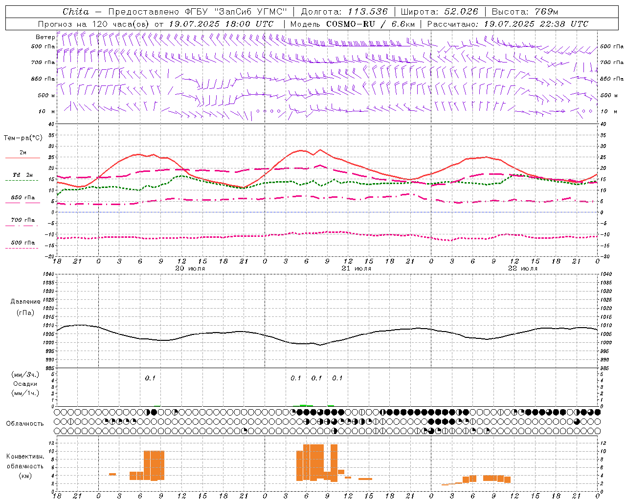Image resolution: width=626 pixels, height=500 pixels.
Task: Select the provider text ФГБУ "ЗапСиб УГМС"
Action: click(x=236, y=12)
